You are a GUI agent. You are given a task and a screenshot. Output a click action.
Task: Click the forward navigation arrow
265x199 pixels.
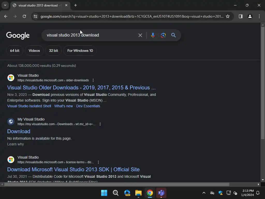[x=15, y=16]
